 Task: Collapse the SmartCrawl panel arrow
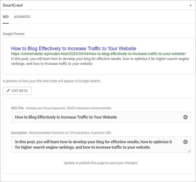coord(191,5)
